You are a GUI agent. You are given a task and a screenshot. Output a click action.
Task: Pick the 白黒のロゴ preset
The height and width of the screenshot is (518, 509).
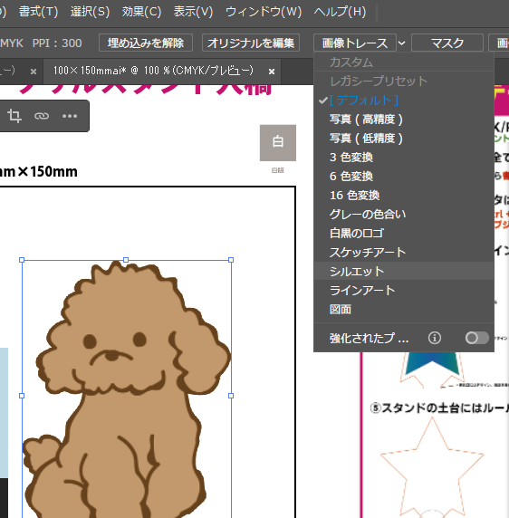tap(404, 234)
